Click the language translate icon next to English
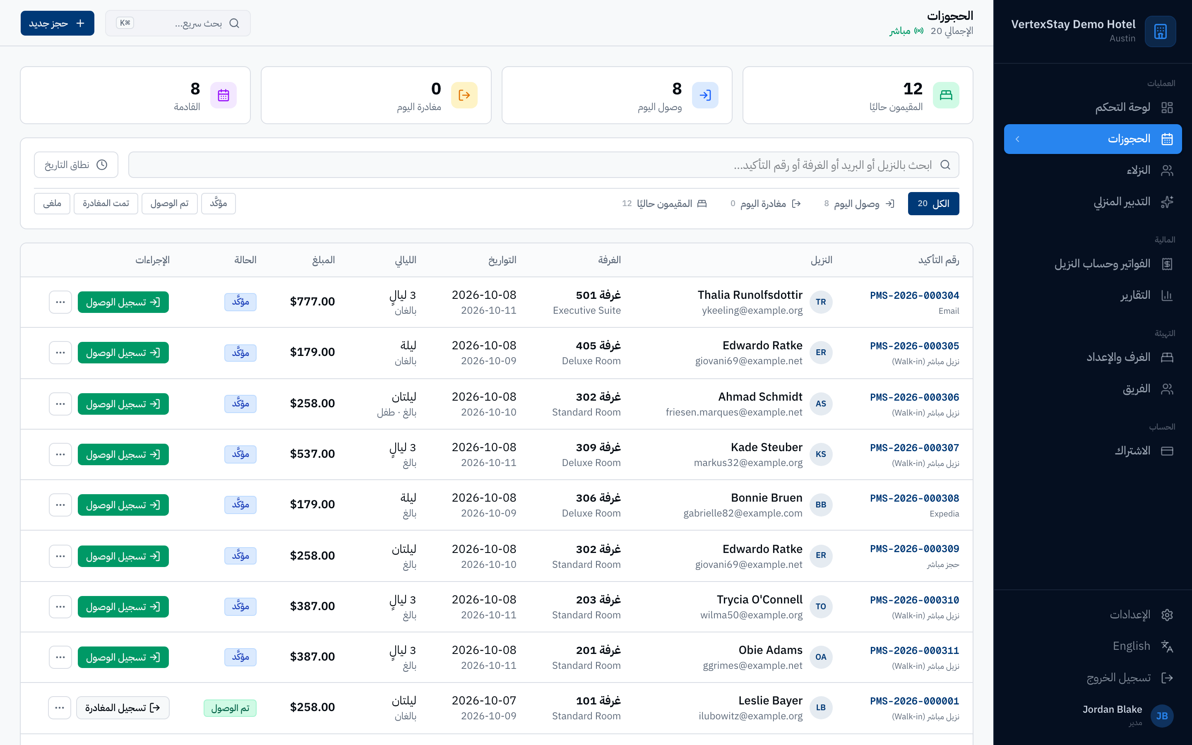The width and height of the screenshot is (1192, 745). (x=1167, y=646)
